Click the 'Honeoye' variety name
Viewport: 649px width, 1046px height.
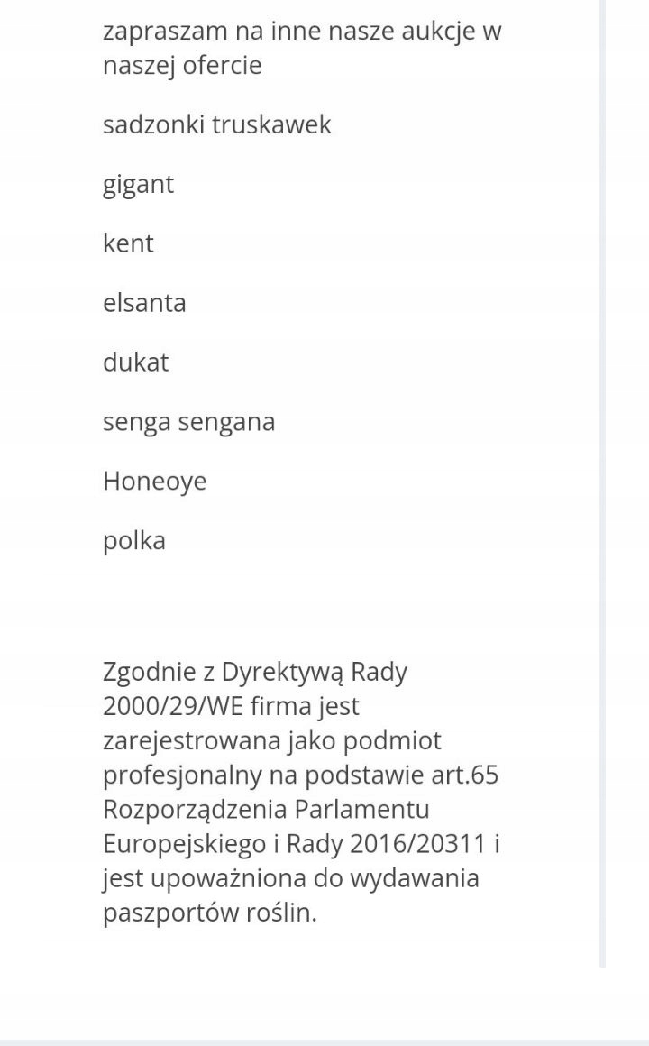[x=155, y=482]
